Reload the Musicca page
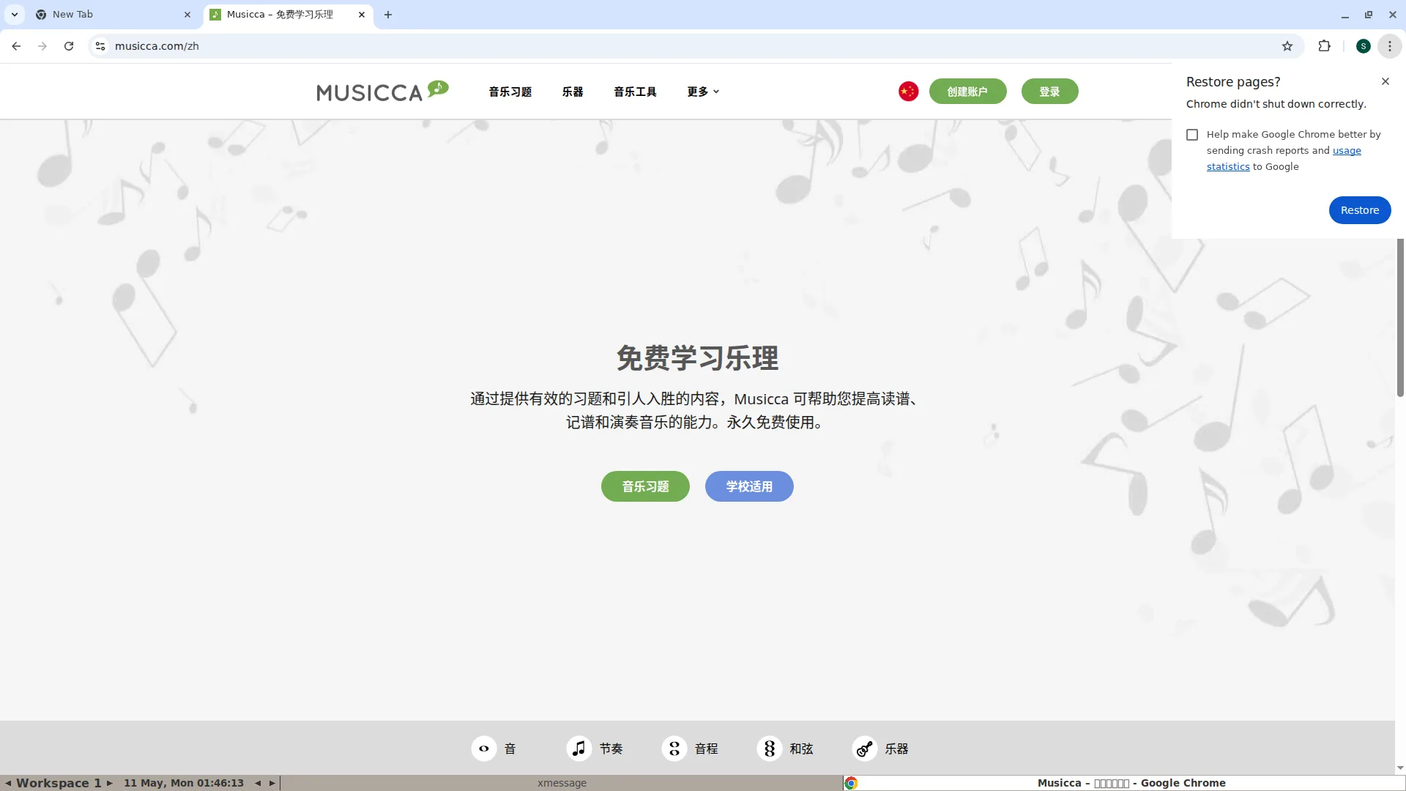 click(x=69, y=46)
